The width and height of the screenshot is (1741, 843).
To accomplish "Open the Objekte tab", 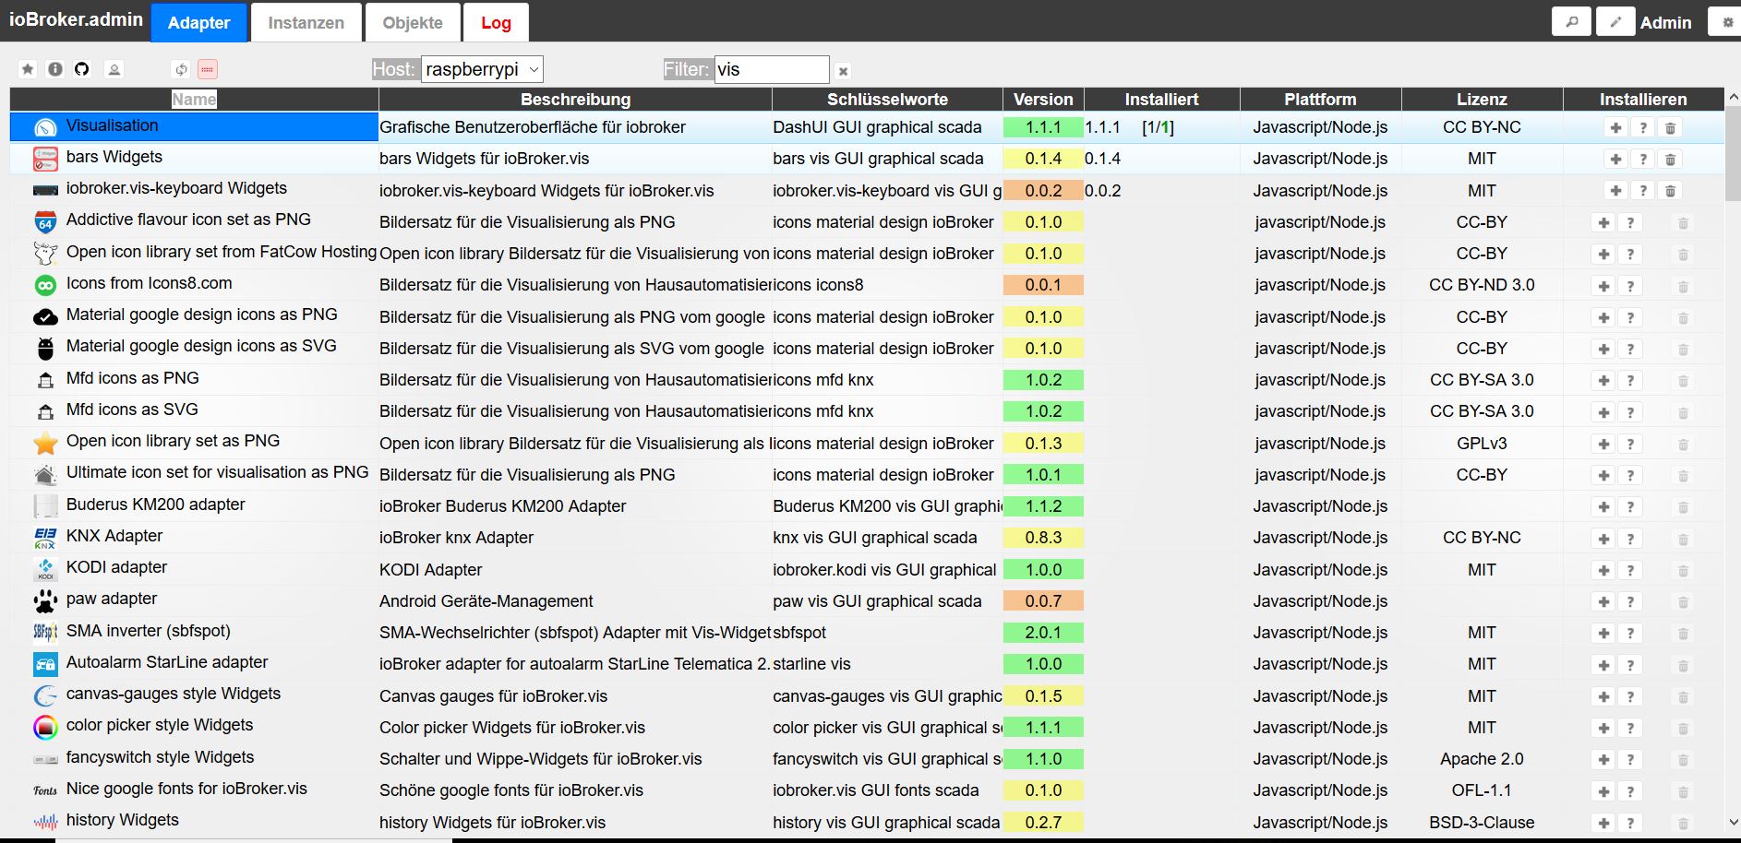I will [x=413, y=23].
